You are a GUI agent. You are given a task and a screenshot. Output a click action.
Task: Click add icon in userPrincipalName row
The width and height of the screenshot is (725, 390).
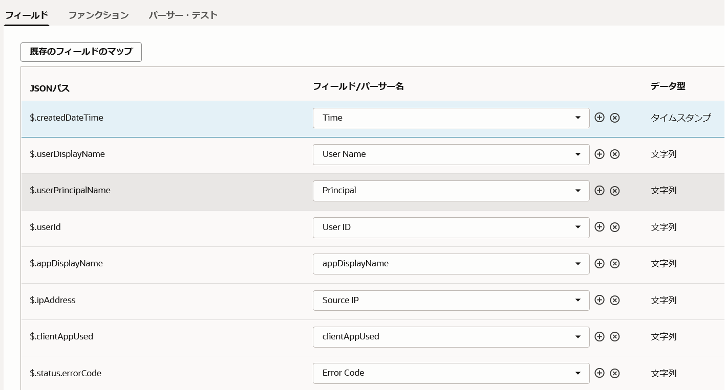[600, 190]
